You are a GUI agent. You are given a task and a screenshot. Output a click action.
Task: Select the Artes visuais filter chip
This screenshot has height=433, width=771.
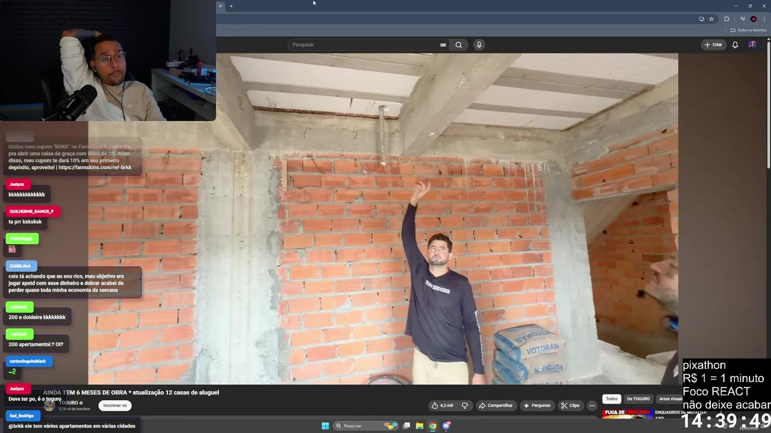[x=670, y=399]
